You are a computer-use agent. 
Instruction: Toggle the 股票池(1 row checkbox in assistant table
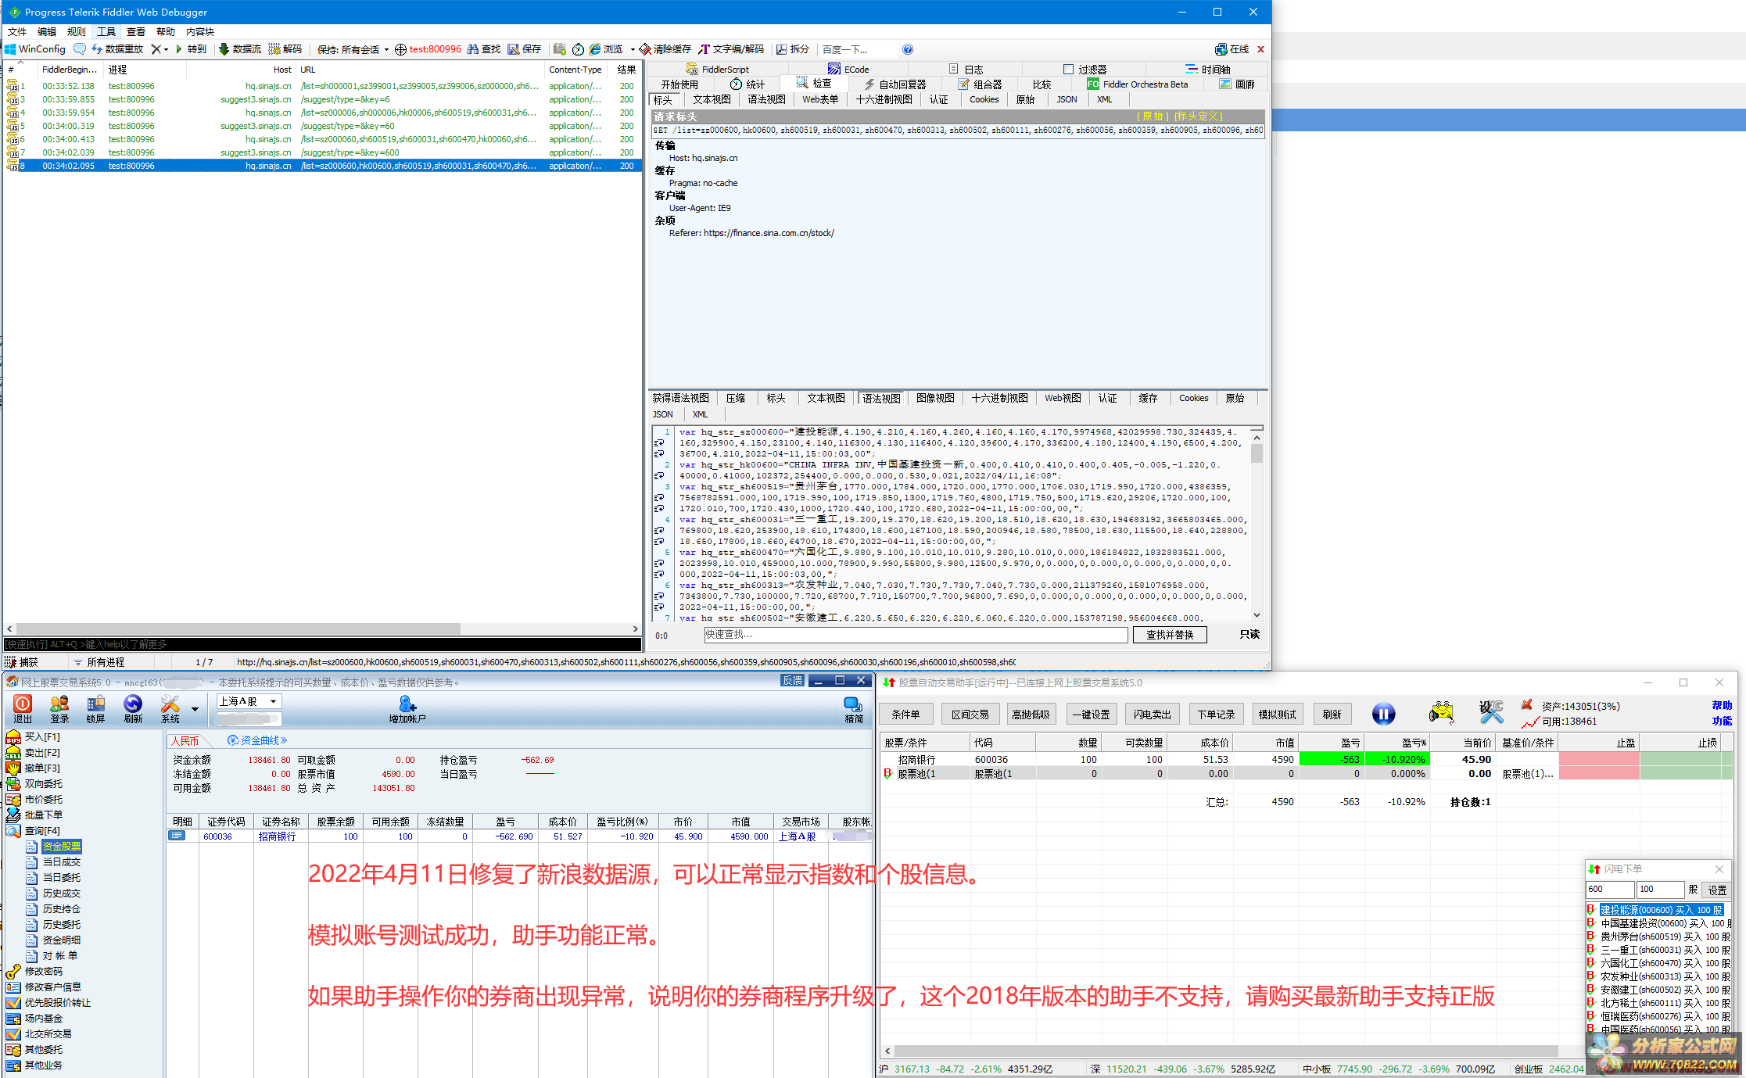(887, 773)
